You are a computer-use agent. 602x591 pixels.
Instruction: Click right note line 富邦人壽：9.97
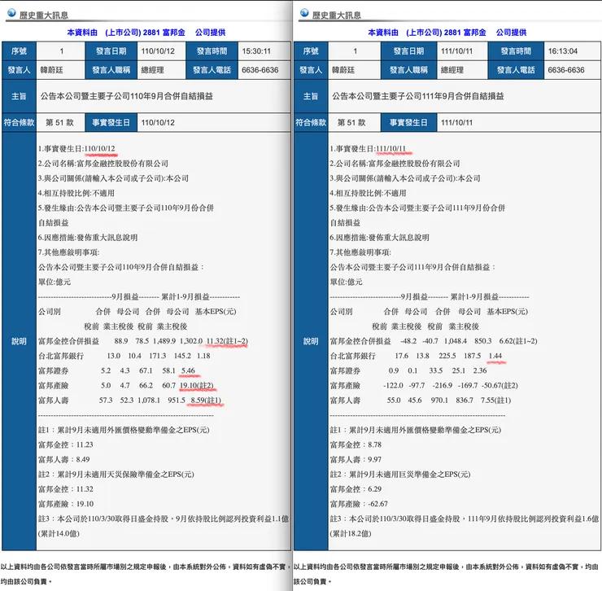356,459
